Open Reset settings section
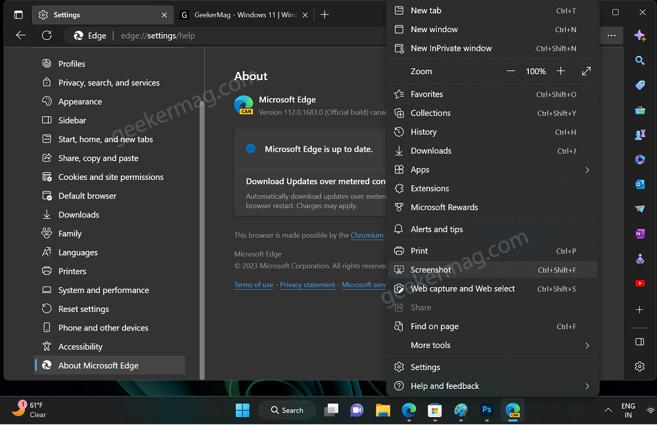The height and width of the screenshot is (425, 657). pos(109,309)
